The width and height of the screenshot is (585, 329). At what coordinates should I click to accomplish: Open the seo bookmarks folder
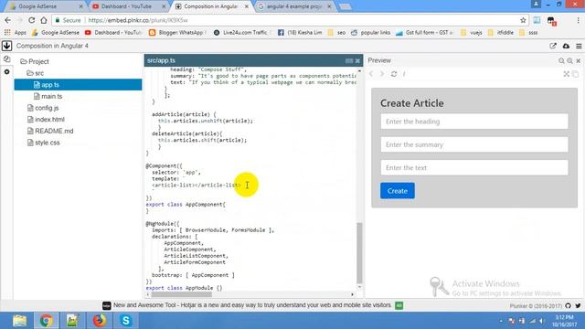tap(336, 33)
